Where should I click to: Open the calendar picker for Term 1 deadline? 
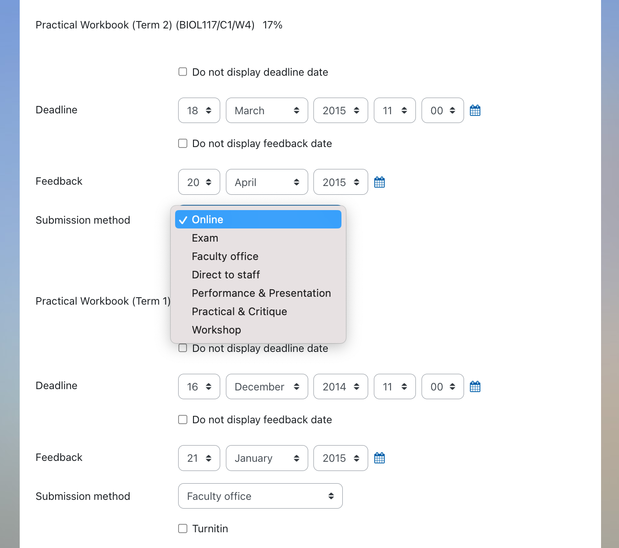(475, 386)
